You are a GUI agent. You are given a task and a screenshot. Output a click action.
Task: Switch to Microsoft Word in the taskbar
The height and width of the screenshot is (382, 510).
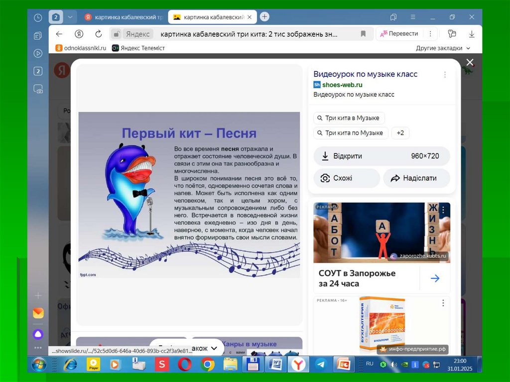275,365
